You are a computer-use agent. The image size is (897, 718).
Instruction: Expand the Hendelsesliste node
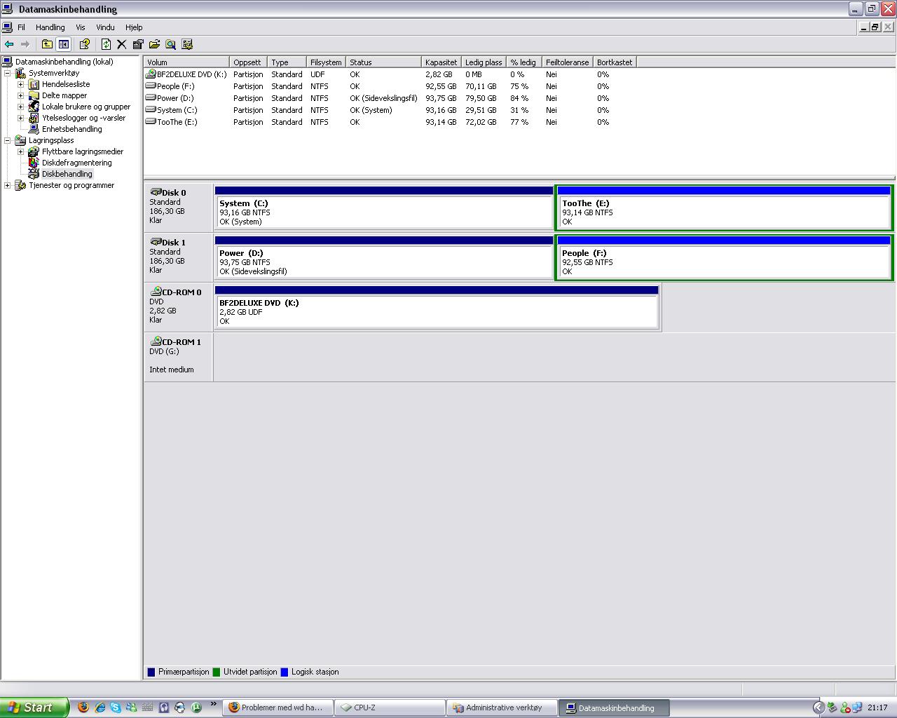pyautogui.click(x=21, y=84)
